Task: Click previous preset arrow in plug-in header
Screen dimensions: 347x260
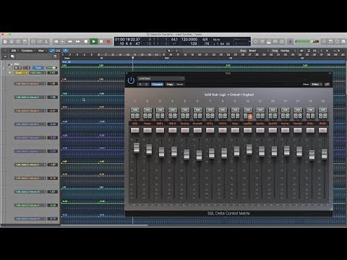Action: [x=140, y=84]
